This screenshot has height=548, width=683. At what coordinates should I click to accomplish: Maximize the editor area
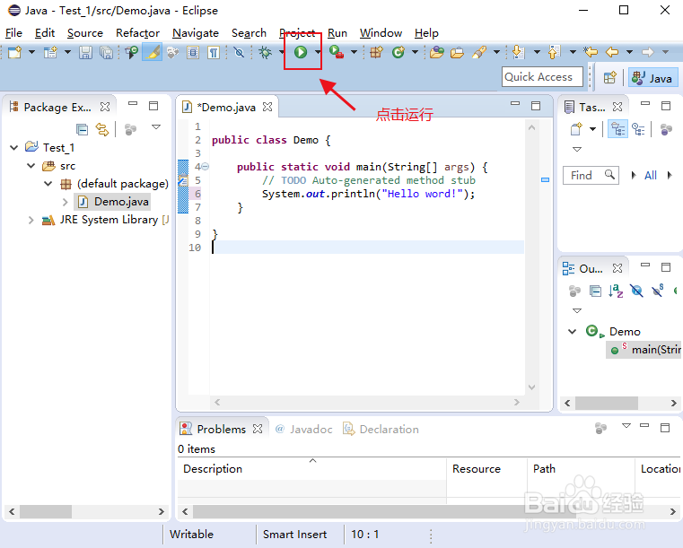[536, 106]
